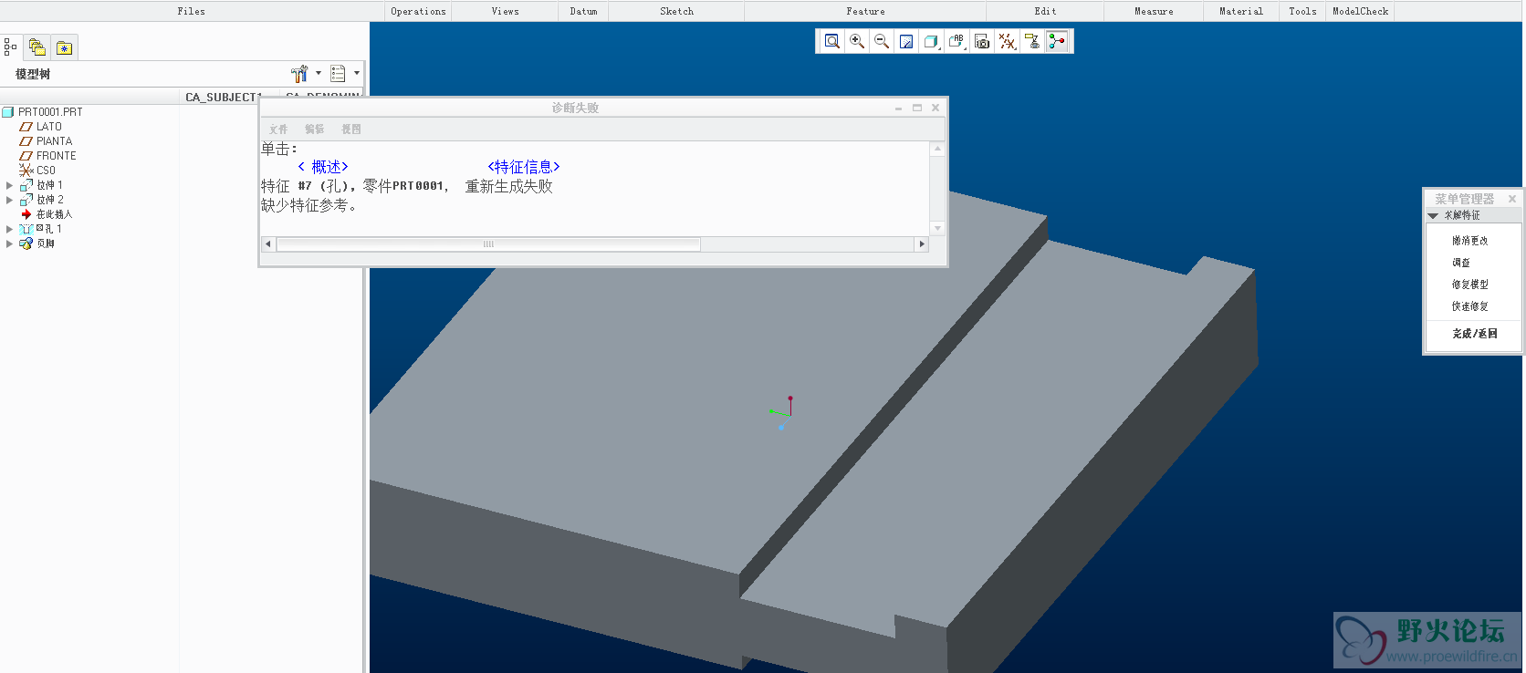Viewport: 1526px width, 673px height.
Task: Click the 拉伸 1 extrude icon
Action: tap(26, 185)
